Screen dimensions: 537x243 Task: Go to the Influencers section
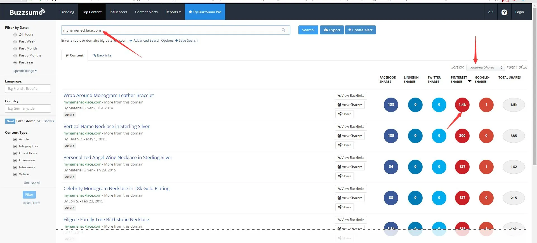tap(118, 12)
